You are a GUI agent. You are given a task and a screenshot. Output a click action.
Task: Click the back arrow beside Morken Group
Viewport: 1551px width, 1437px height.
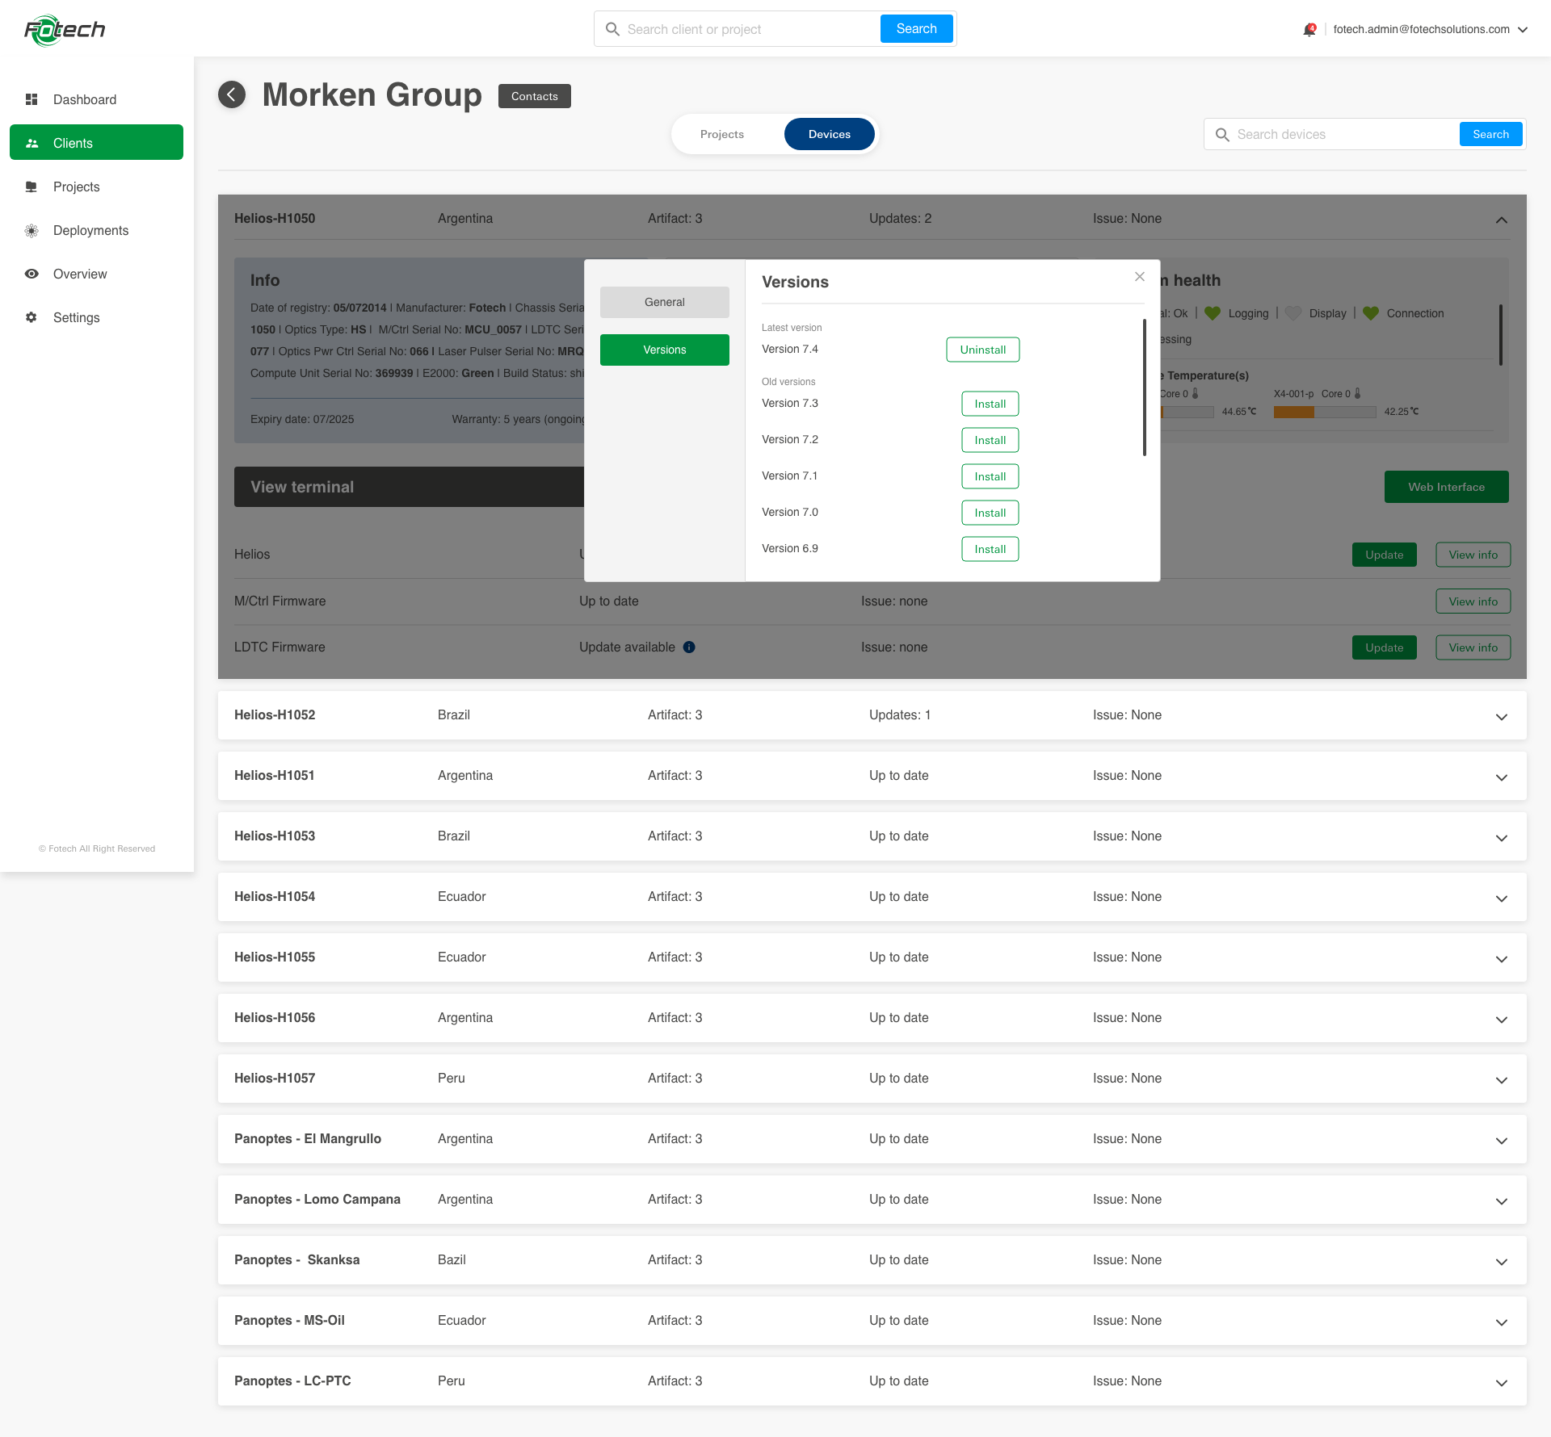point(232,95)
